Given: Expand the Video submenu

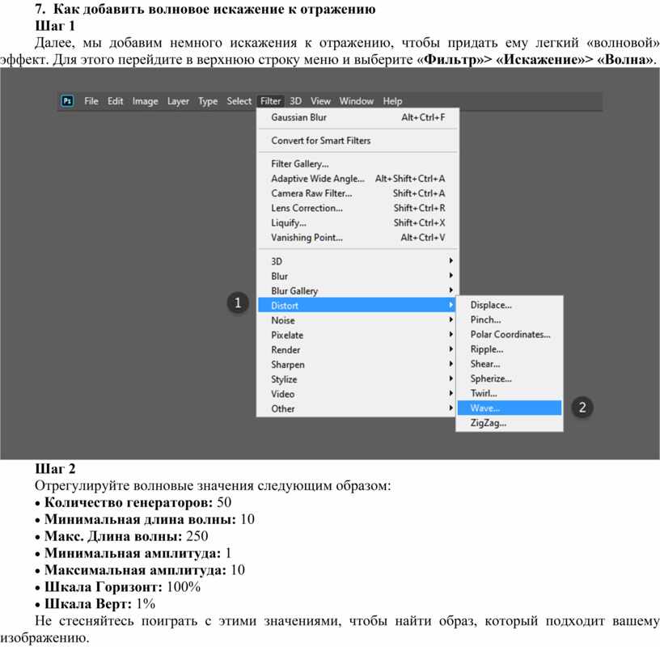Looking at the screenshot, I should click(x=357, y=394).
